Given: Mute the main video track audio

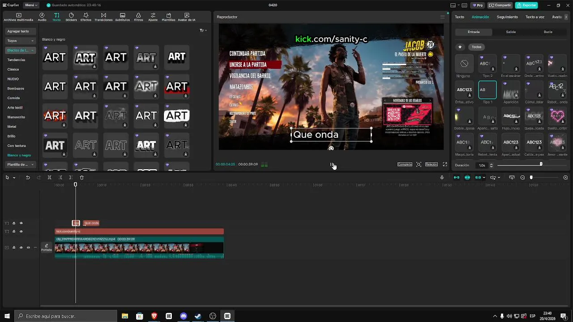Looking at the screenshot, I should tap(28, 247).
